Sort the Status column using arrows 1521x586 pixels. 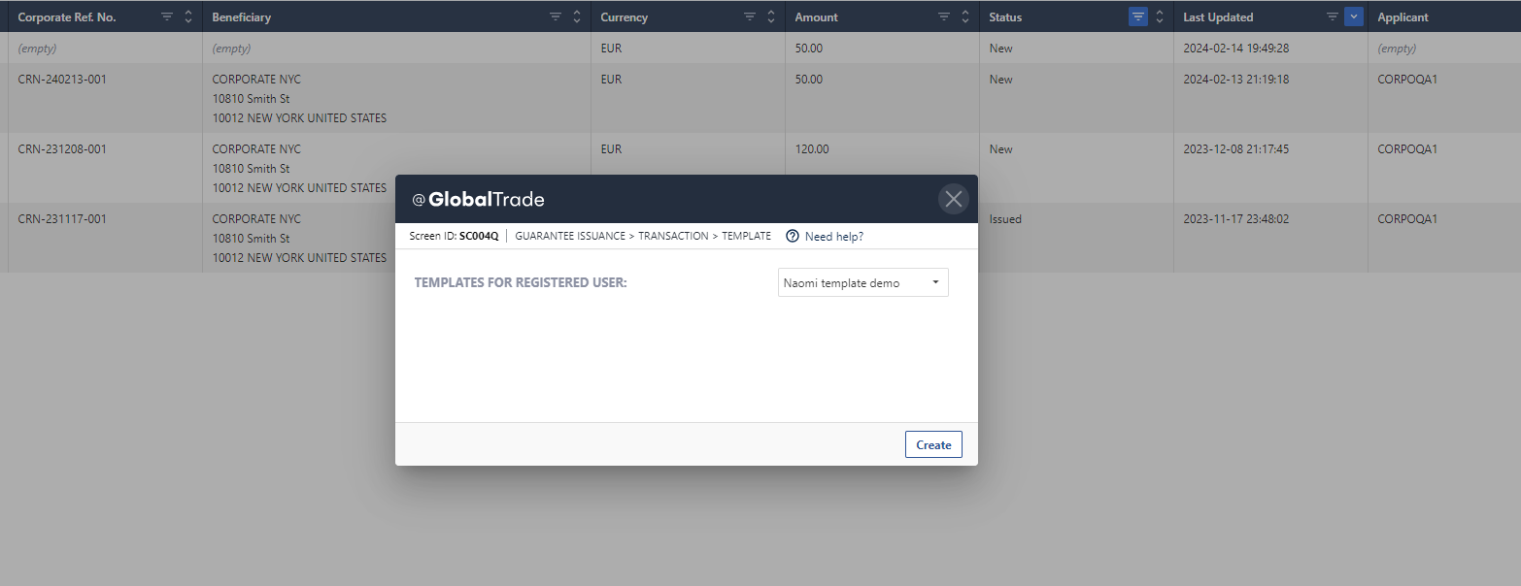coord(1160,16)
